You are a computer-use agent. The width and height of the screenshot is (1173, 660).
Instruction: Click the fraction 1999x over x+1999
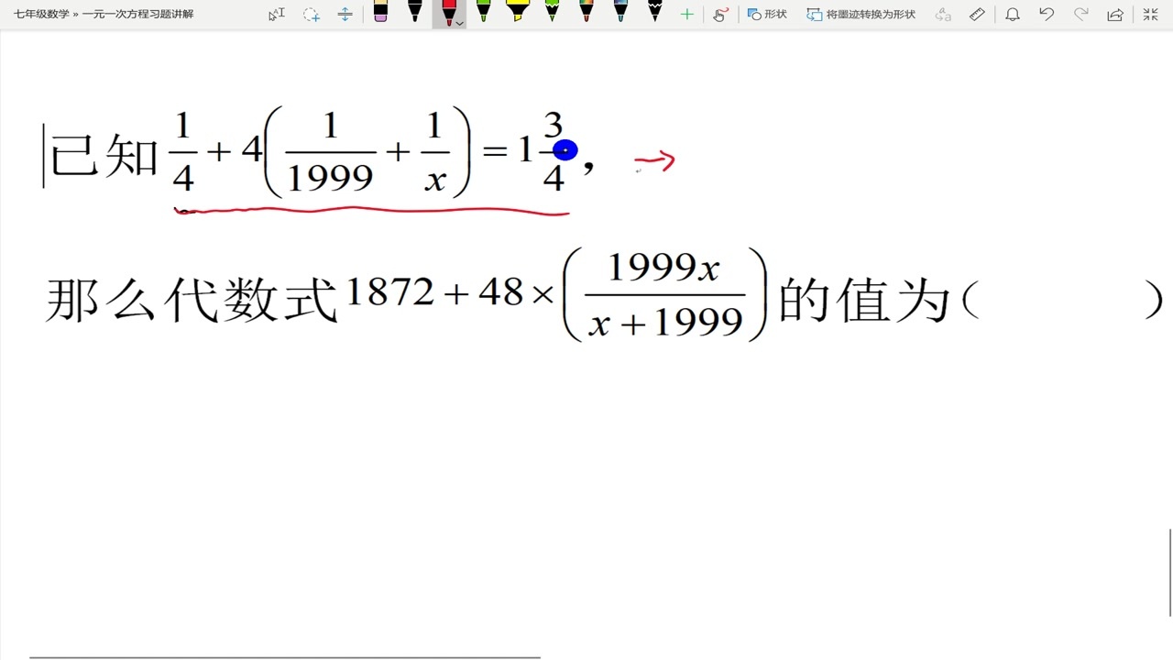(664, 295)
